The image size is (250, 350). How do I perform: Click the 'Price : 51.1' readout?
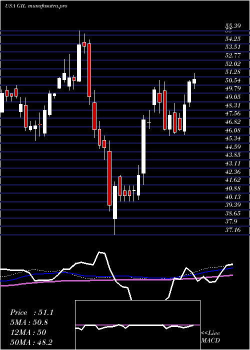pyautogui.click(x=32, y=312)
